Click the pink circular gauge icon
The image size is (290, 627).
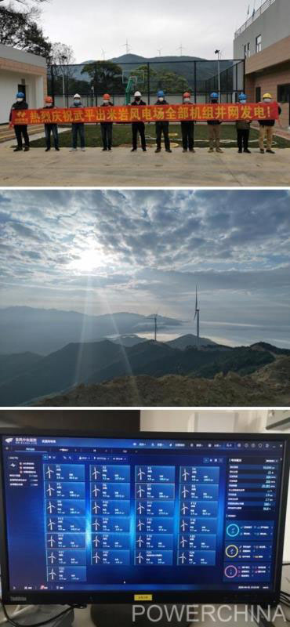pyautogui.click(x=230, y=572)
